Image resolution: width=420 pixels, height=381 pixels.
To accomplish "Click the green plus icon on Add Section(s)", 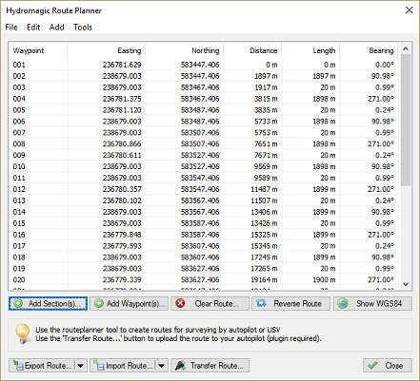I will [x=18, y=303].
